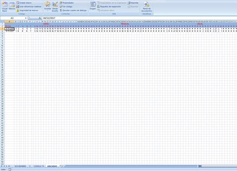The width and height of the screenshot is (237, 171).
Task: Start recording with Grabar macro
Action: (x=24, y=3)
